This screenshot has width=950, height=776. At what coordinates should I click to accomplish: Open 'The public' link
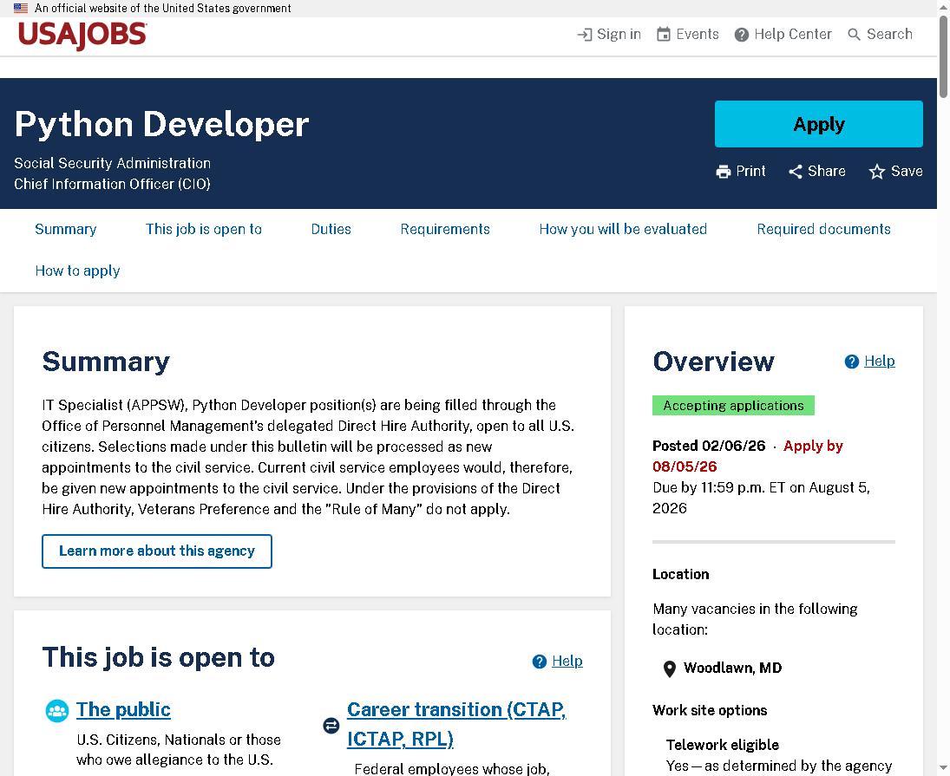pyautogui.click(x=123, y=710)
